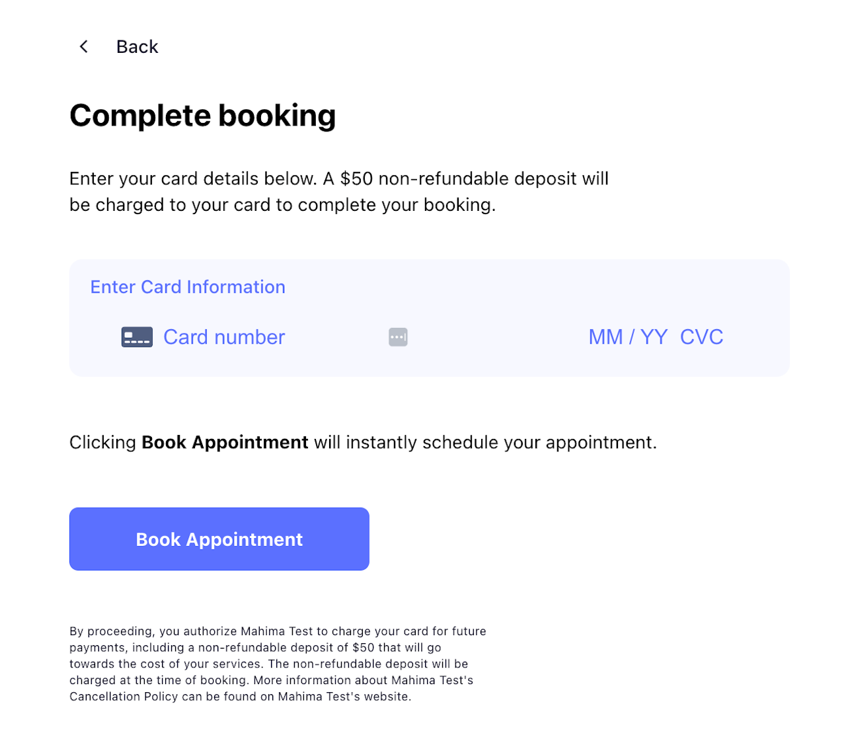Viewport: 846px width, 743px height.
Task: Click the Back text link
Action: pos(137,47)
